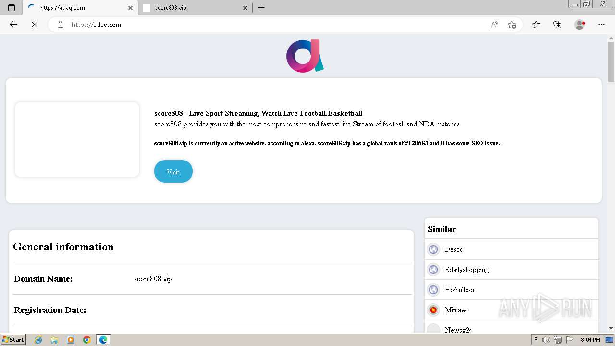Click the Edailyshopping globe icon

pyautogui.click(x=433, y=270)
